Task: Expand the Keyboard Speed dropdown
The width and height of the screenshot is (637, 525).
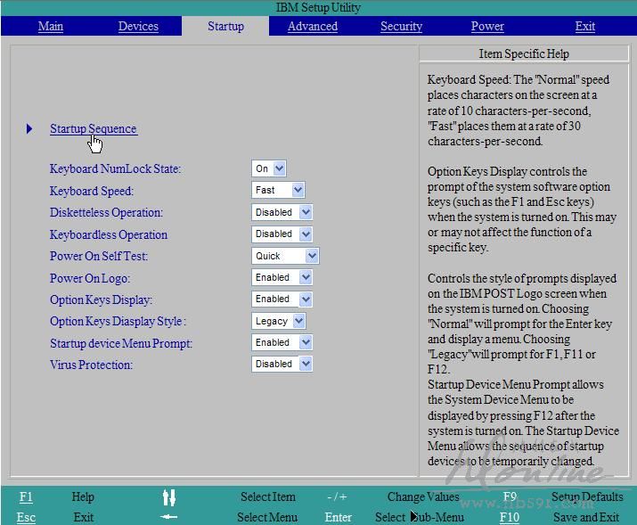Action: 278,190
